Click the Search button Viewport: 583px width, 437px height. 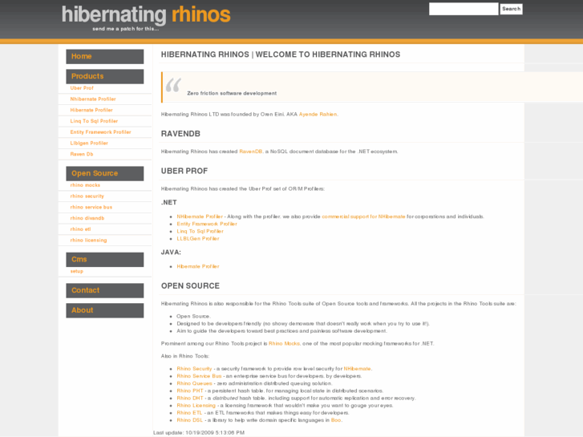tap(512, 9)
